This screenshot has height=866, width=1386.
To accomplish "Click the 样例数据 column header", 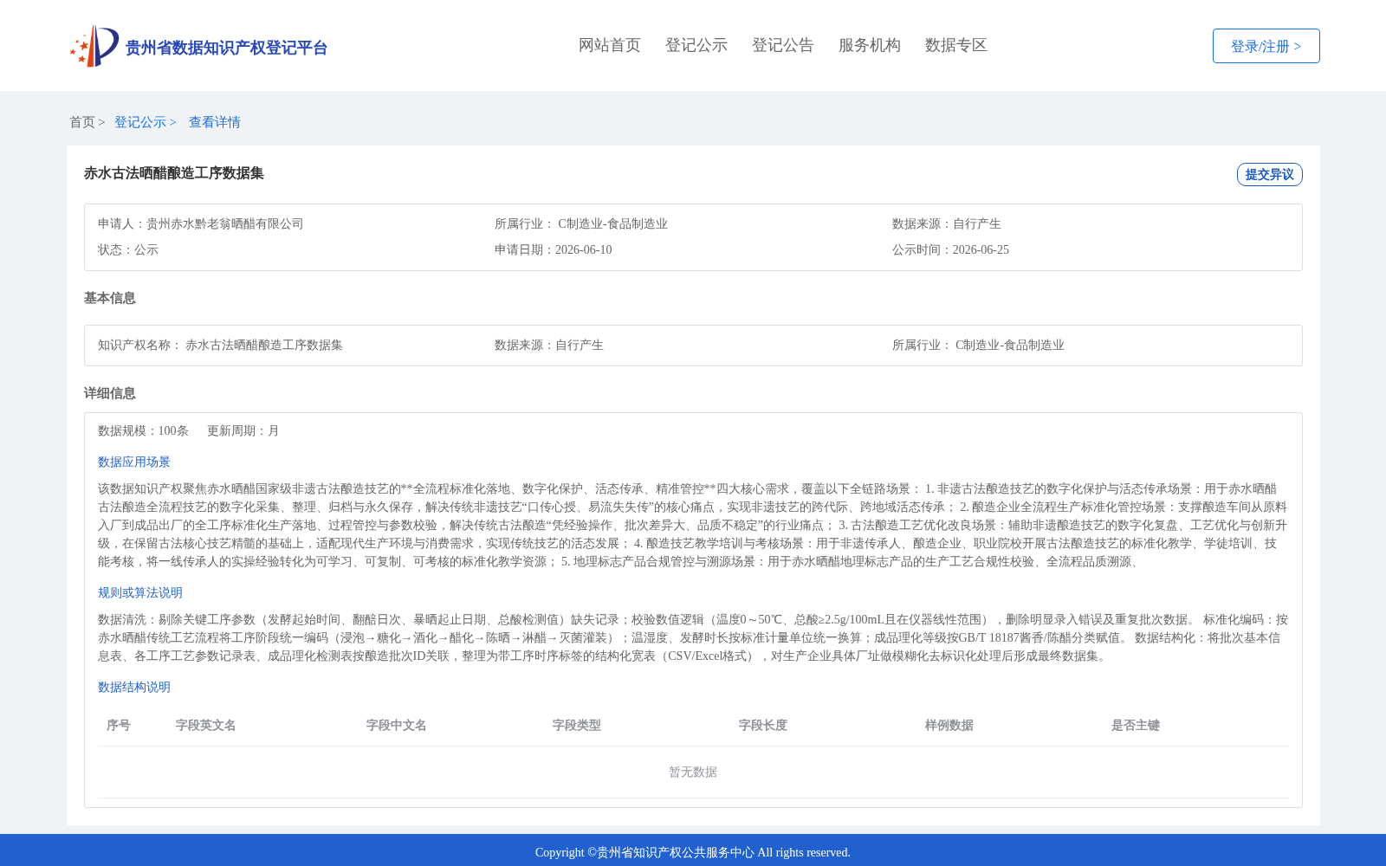I will 949,725.
